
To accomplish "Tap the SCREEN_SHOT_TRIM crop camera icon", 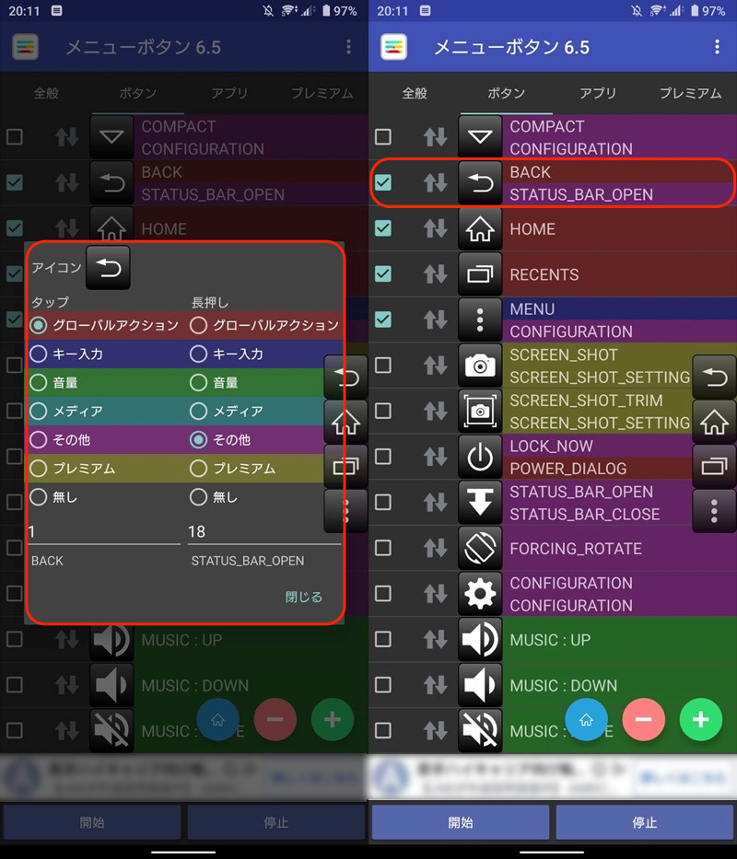I will click(480, 412).
